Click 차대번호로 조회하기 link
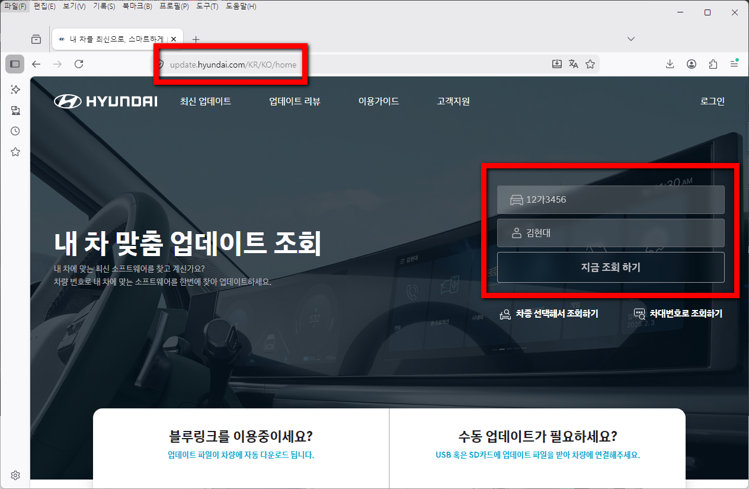The width and height of the screenshot is (749, 489). point(686,314)
